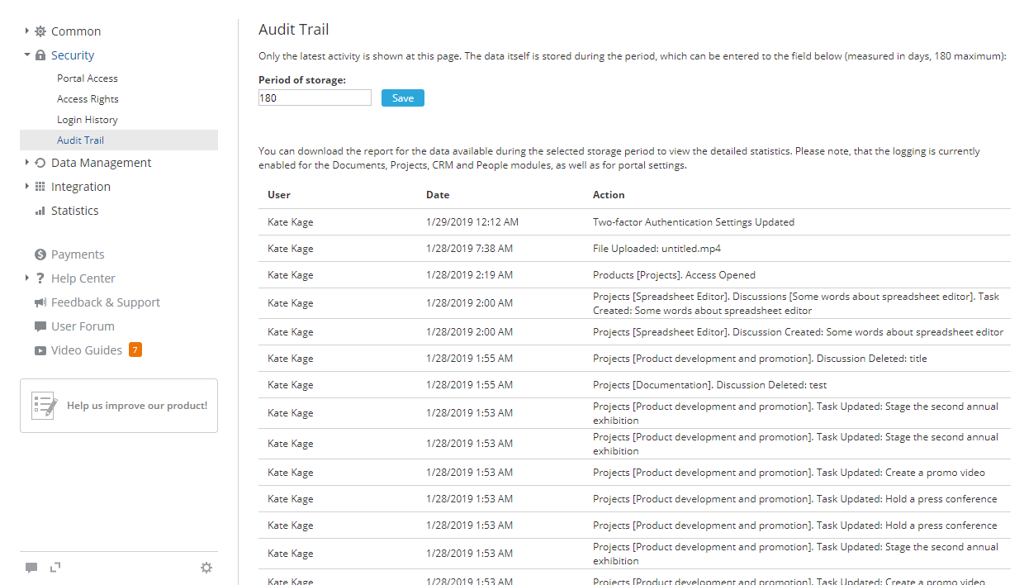
Task: Click the Integration grid icon
Action: (39, 186)
